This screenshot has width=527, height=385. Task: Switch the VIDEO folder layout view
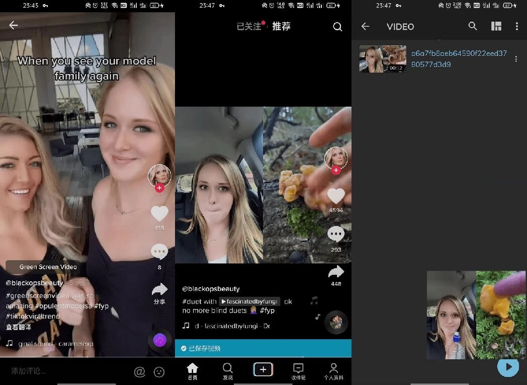click(496, 26)
